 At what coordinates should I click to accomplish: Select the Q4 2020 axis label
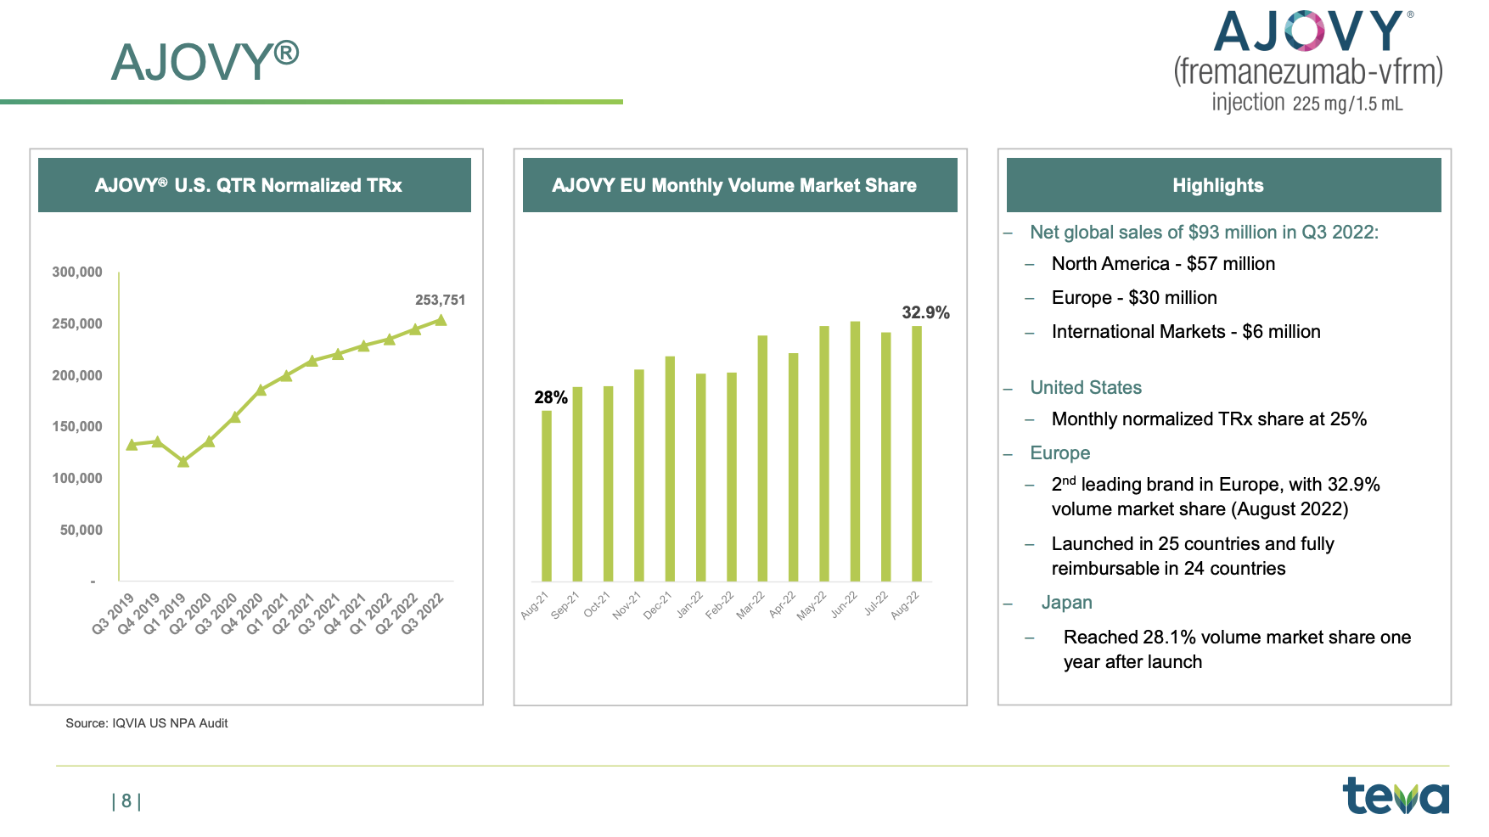(242, 615)
